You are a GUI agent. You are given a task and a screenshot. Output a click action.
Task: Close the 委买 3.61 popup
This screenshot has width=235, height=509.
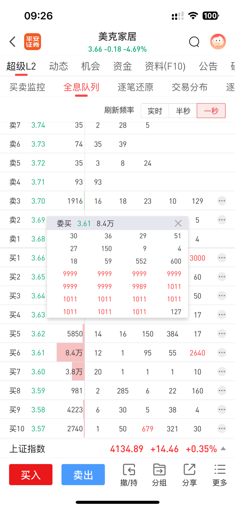tap(178, 223)
